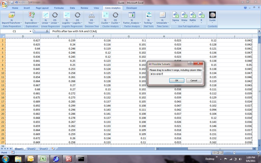Open OS Logistic regression
The image size is (261, 163).
77,18
